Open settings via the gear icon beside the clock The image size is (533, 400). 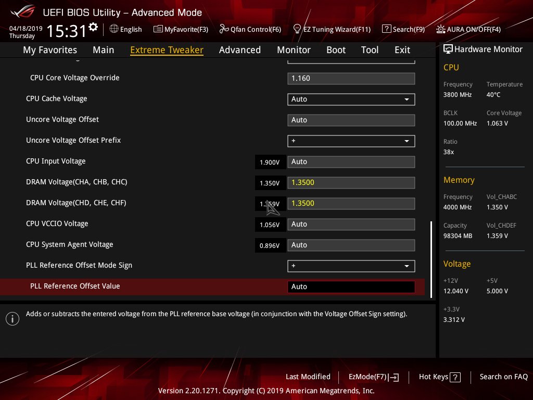(93, 27)
